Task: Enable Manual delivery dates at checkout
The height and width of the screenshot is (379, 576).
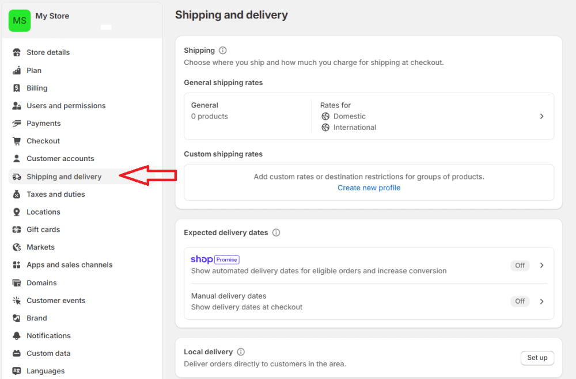Action: click(x=520, y=301)
